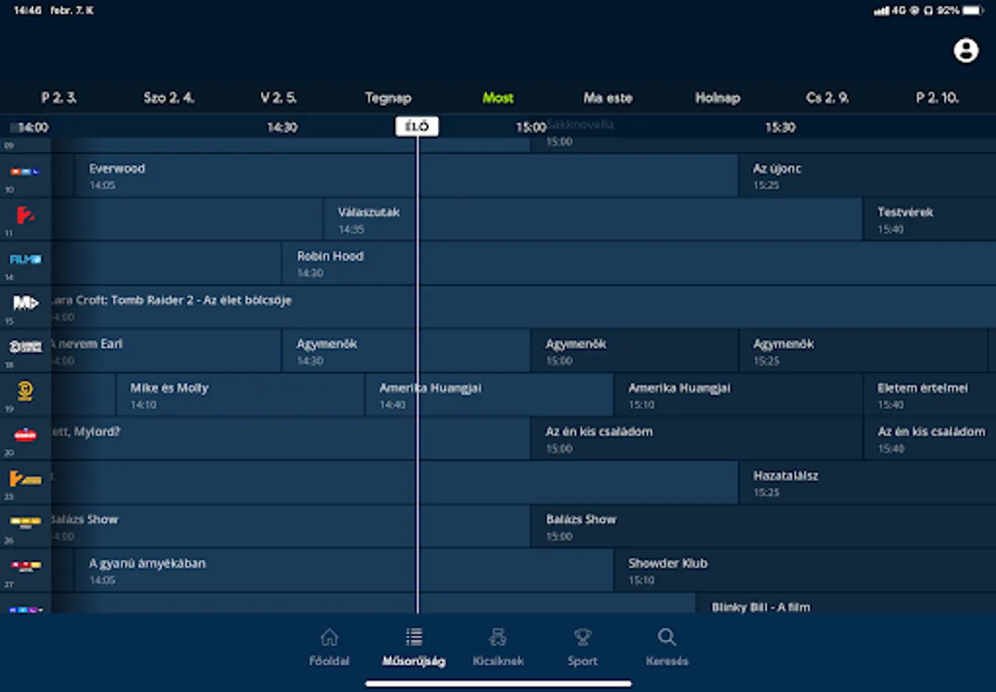Switch to the Most tab

coord(498,98)
